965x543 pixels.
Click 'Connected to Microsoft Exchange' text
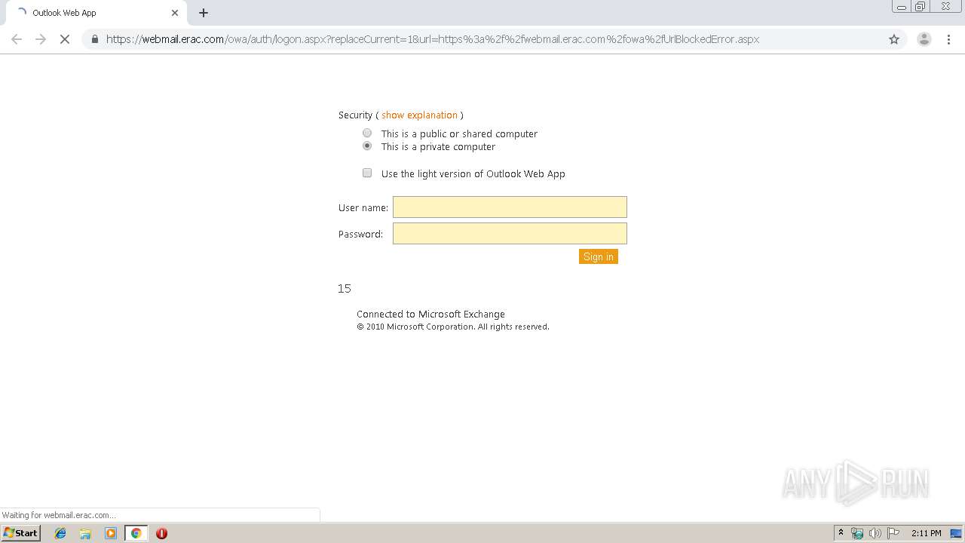pyautogui.click(x=430, y=314)
